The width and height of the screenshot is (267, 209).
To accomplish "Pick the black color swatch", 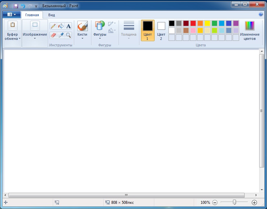I will (x=172, y=23).
